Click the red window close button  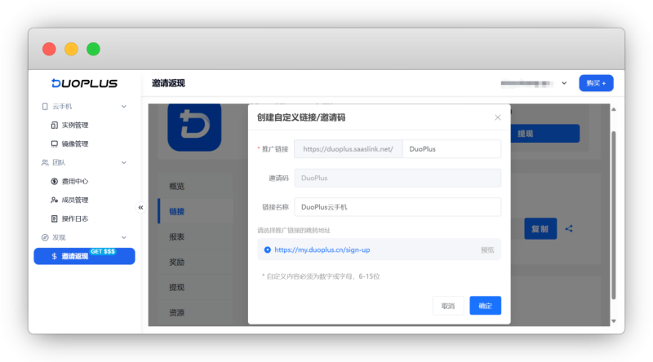pyautogui.click(x=49, y=49)
